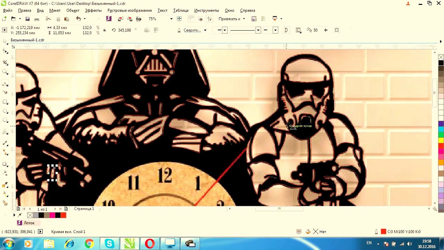Select the Ellipse tool in toolbox
Viewport: 444px width, 250px height.
click(5, 111)
